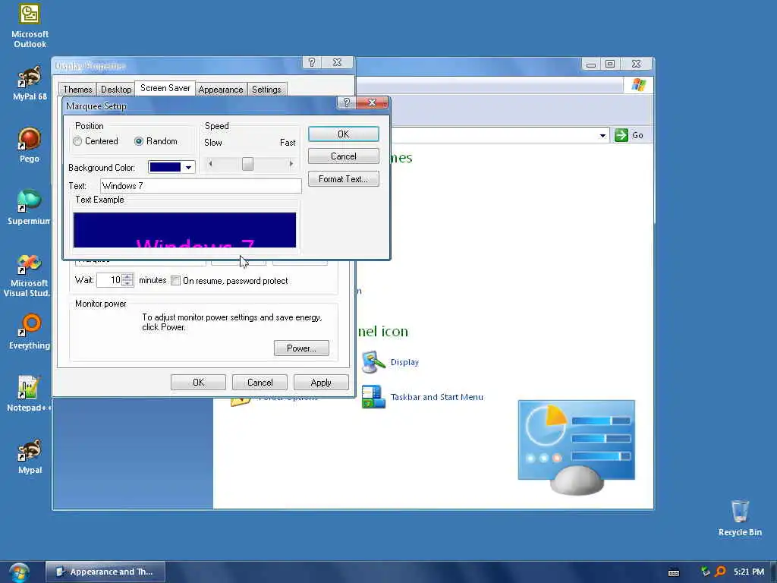Screen dimensions: 777x583
Task: Open the tray keyboard icon
Action: tap(674, 572)
